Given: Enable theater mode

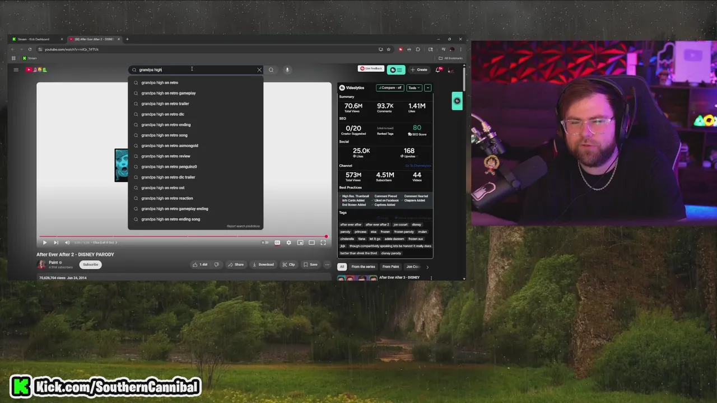Looking at the screenshot, I should (x=312, y=242).
